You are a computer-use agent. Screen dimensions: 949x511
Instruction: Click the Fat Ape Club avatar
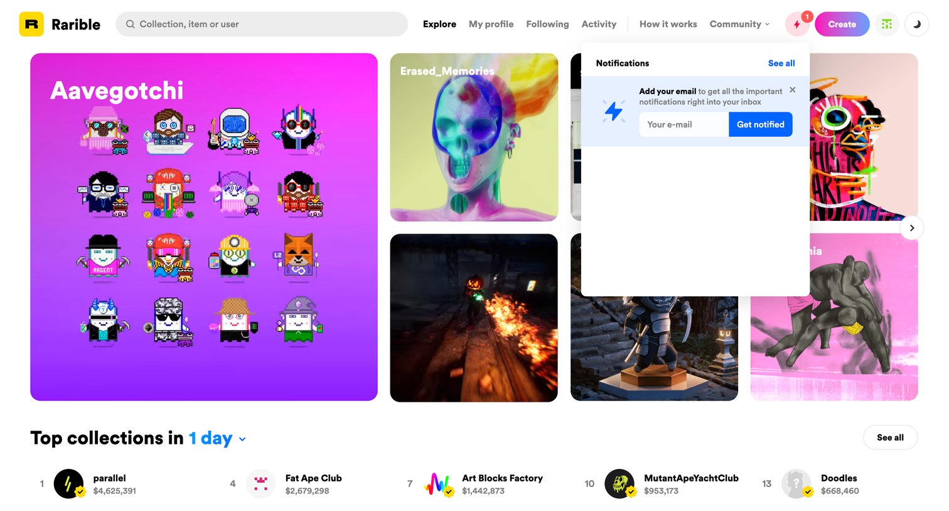coord(261,484)
